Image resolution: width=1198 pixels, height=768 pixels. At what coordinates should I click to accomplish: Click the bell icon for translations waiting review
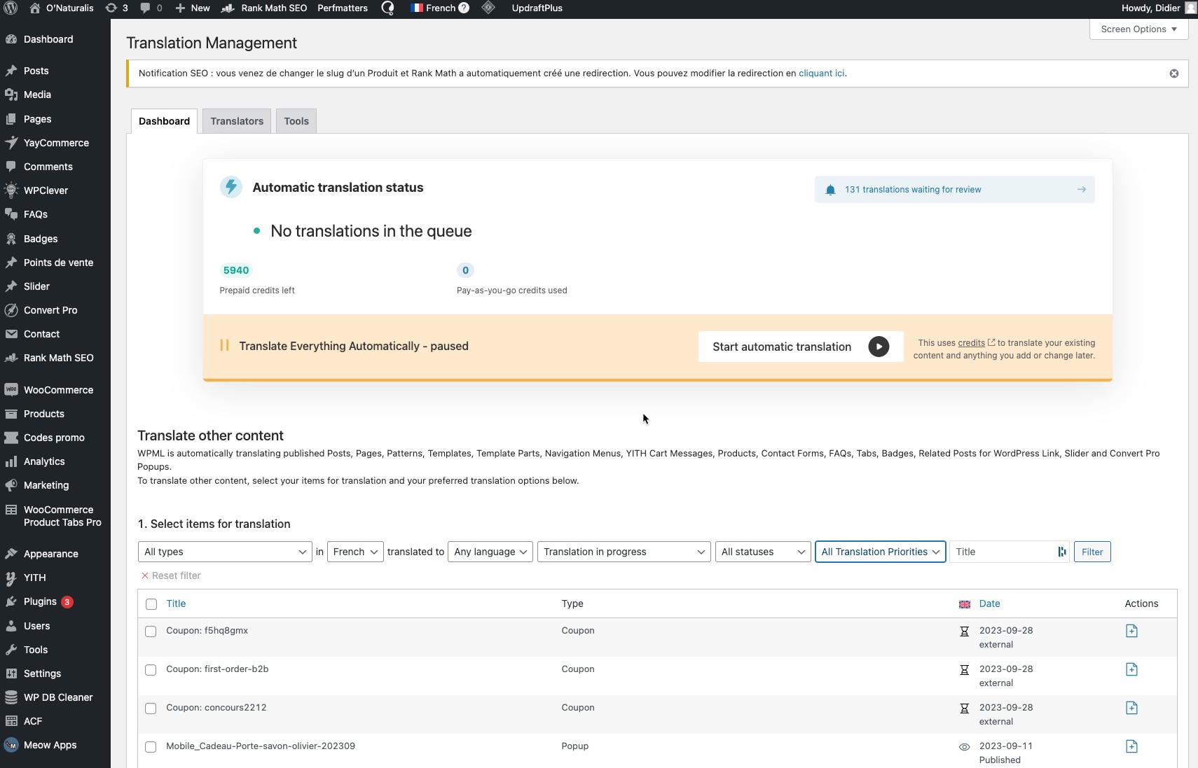click(x=830, y=190)
